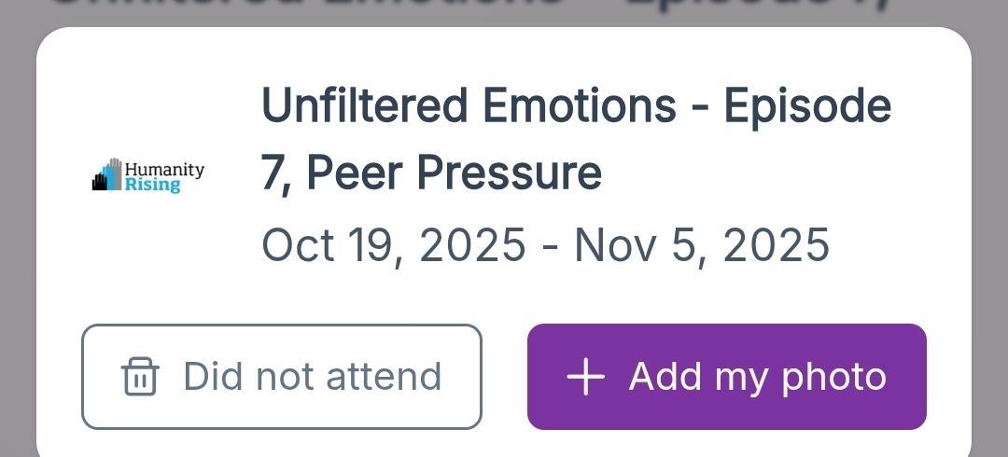Click the "Nov 5, 2025" end date
This screenshot has width=1008, height=457.
pos(701,245)
